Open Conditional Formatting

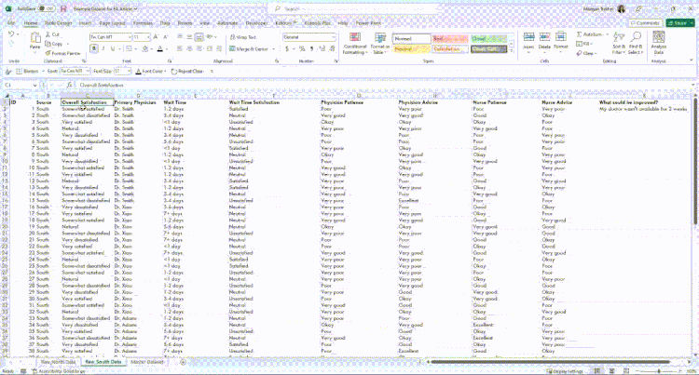click(355, 43)
